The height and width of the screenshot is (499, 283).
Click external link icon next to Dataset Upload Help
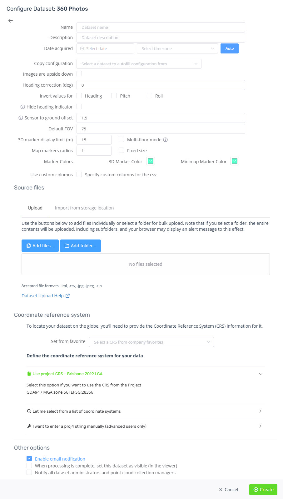click(x=67, y=296)
